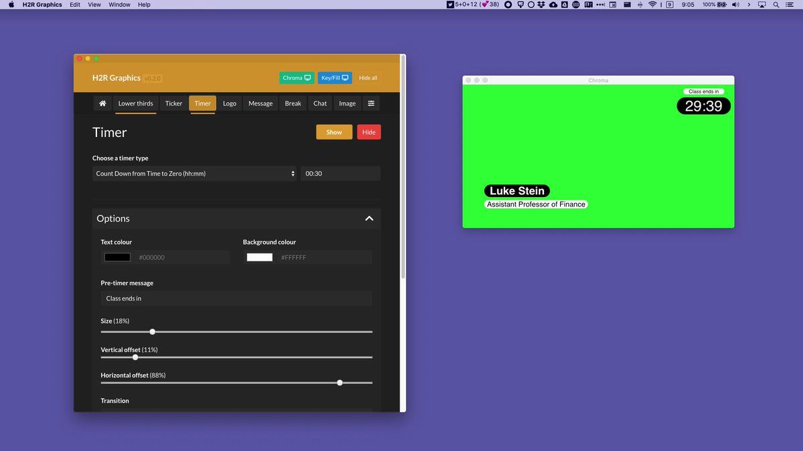Open Spotlight search in menu bar
Viewport: 803px width, 451px height.
(776, 5)
